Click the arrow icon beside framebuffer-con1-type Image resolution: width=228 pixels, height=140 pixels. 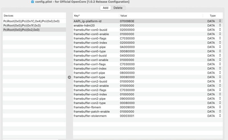(69, 77)
